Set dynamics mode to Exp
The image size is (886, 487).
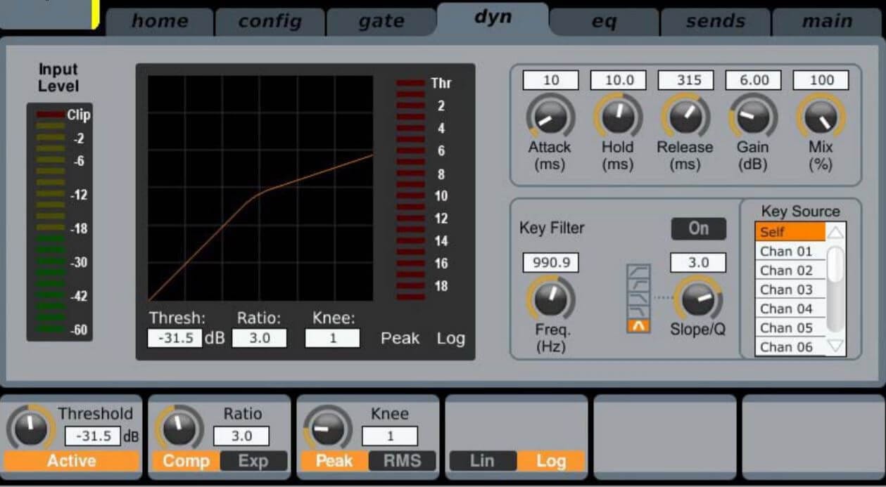[x=253, y=461]
